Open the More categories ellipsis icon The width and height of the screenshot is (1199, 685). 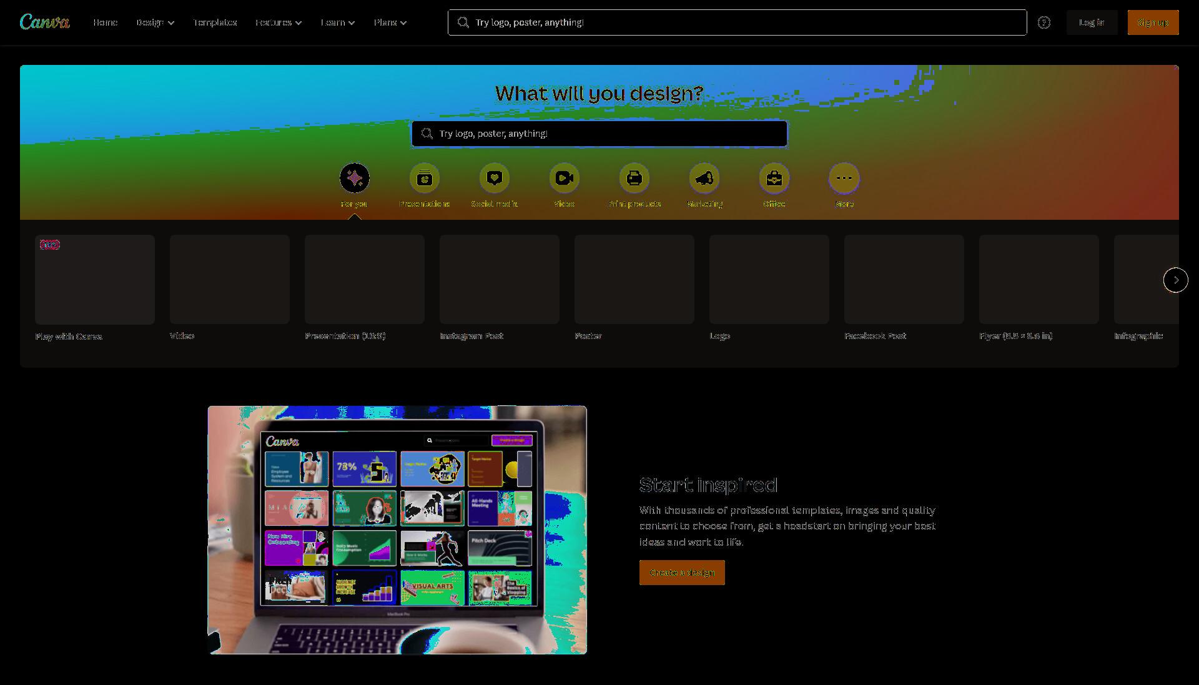pos(844,178)
